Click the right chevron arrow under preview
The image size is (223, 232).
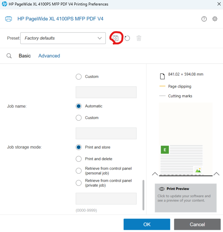pyautogui.click(x=217, y=174)
